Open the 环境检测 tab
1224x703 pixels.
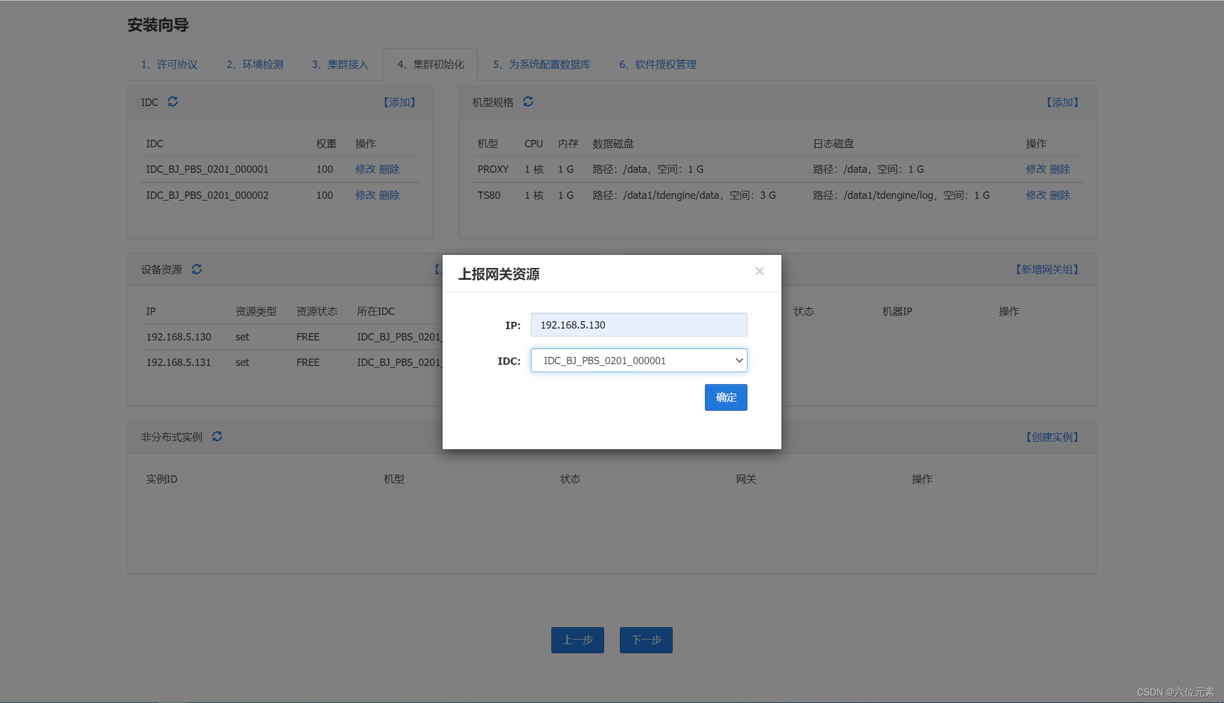(255, 65)
